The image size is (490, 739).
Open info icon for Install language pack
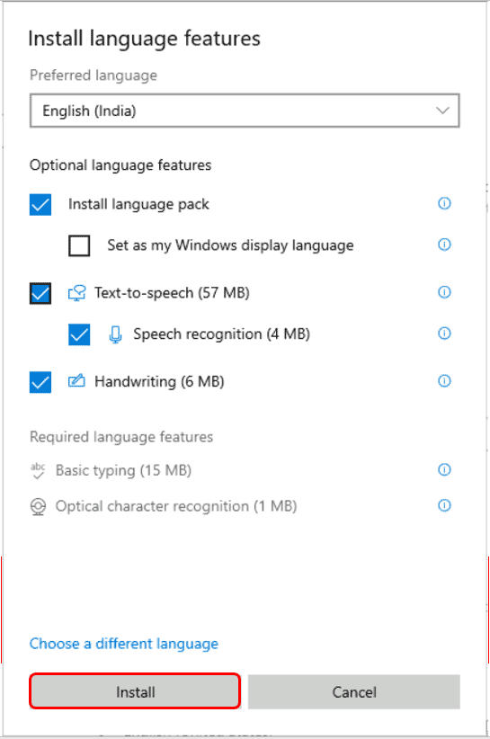(444, 203)
